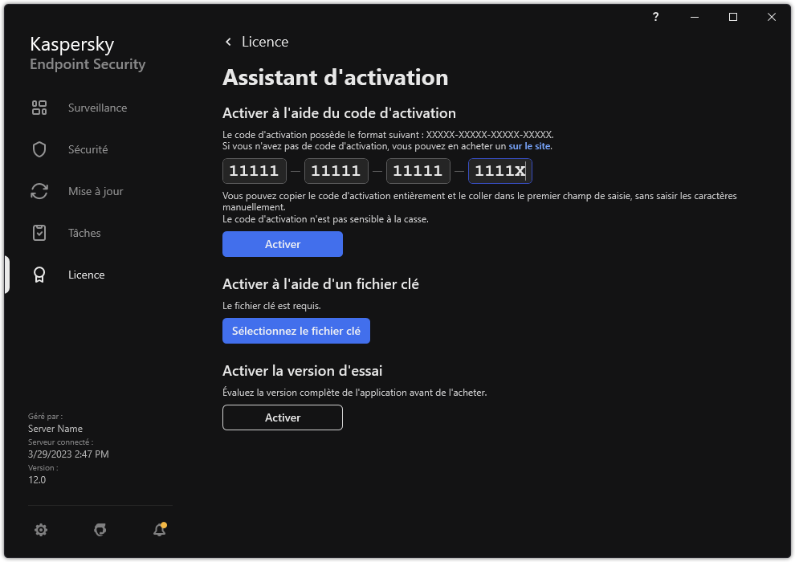Open notifications via the bell icon

point(158,530)
